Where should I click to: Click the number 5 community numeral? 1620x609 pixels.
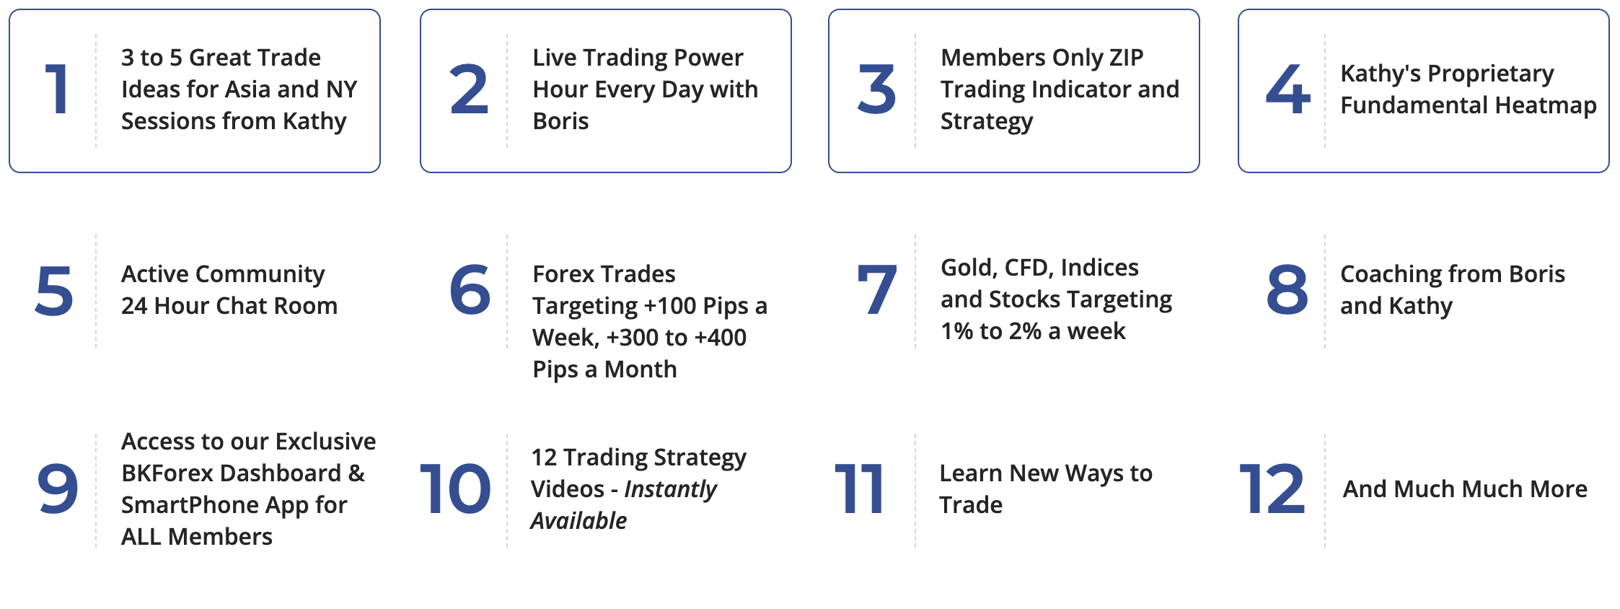click(54, 291)
